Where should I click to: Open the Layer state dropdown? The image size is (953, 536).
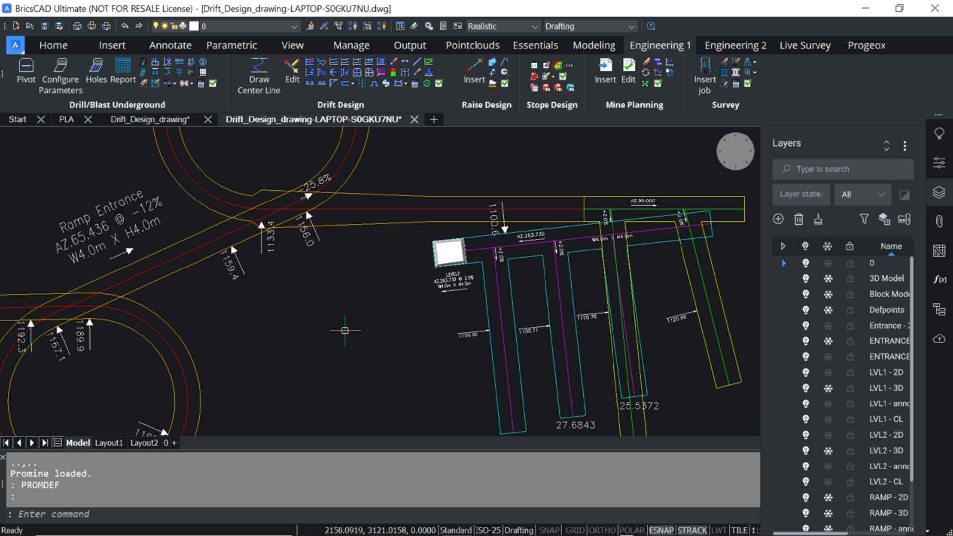[801, 194]
